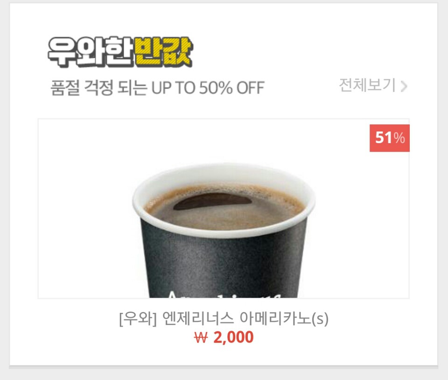Select the [우와] tag before the product name
This screenshot has width=448, height=380.
[x=138, y=318]
